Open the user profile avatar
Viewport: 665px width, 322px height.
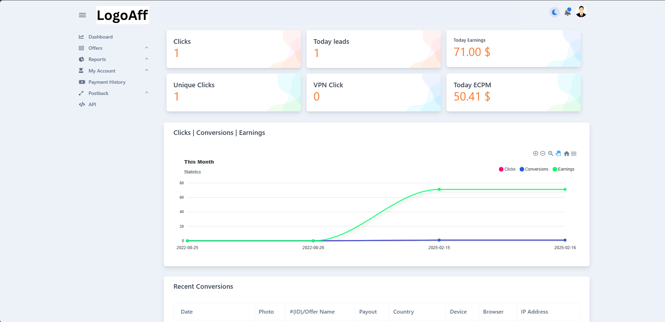coord(581,12)
